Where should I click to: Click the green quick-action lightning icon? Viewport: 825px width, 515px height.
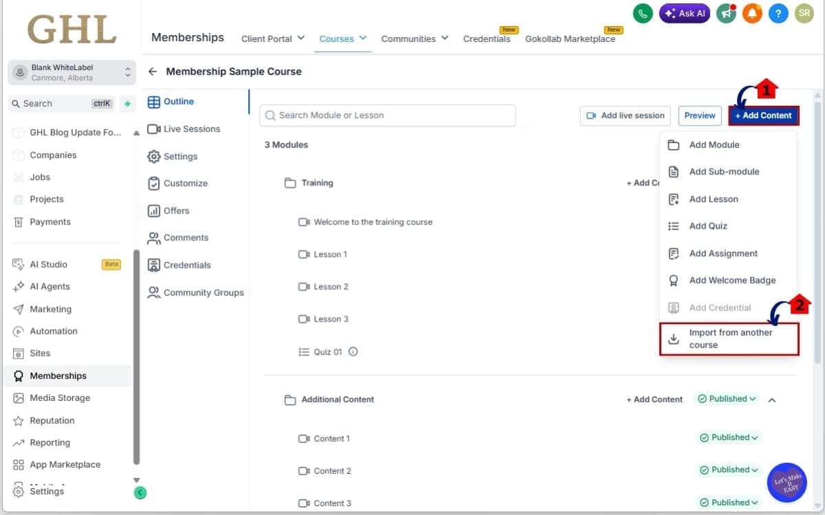(x=127, y=104)
